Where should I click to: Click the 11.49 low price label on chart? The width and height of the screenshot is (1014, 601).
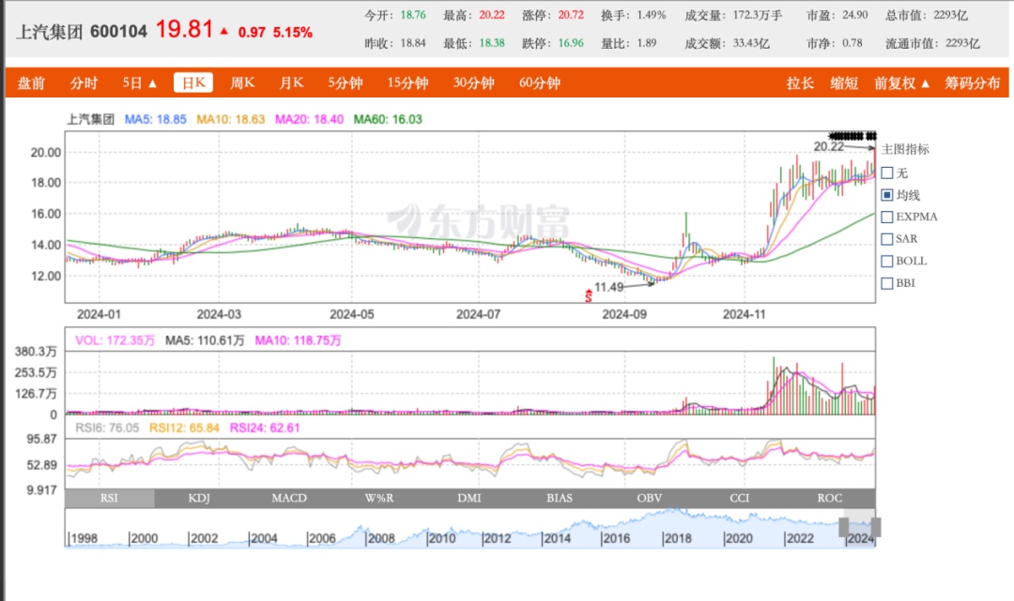(609, 287)
